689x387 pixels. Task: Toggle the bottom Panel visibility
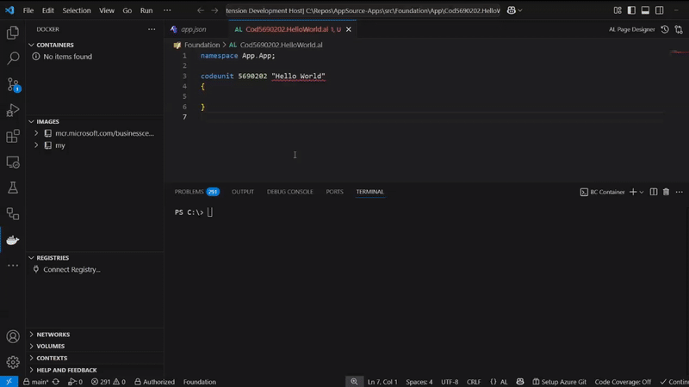coord(645,10)
